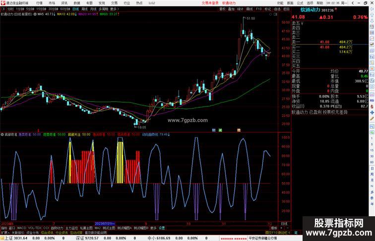Click the small R badge beside 301236
The width and height of the screenshot is (375, 241).
tap(335, 9)
